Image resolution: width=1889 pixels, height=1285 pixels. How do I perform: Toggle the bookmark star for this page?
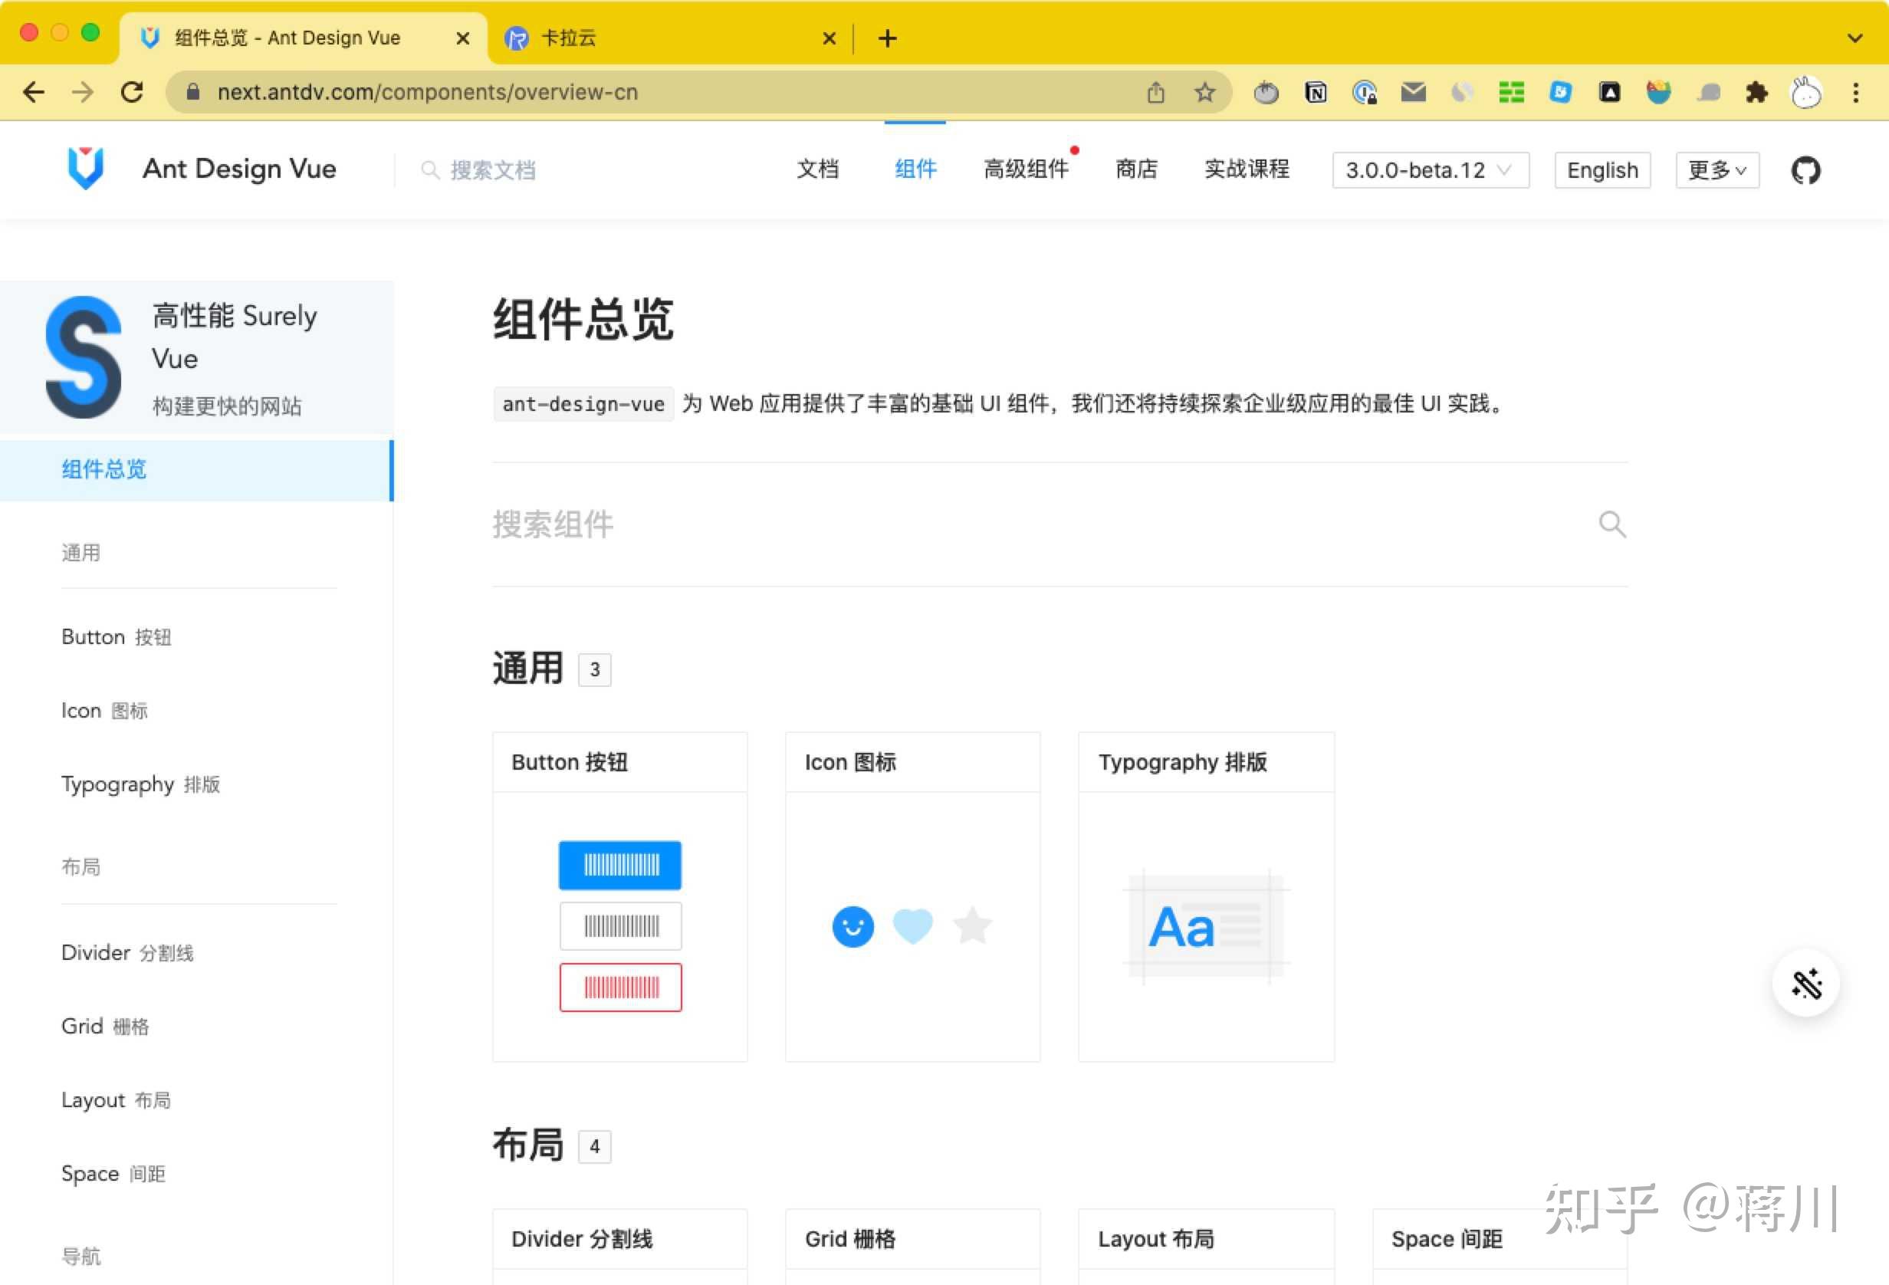[x=1205, y=92]
